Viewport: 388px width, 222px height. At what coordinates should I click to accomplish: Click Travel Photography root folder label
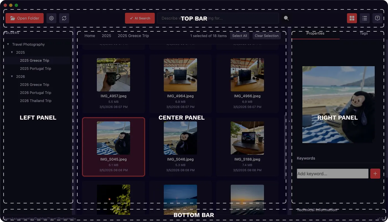(x=29, y=44)
